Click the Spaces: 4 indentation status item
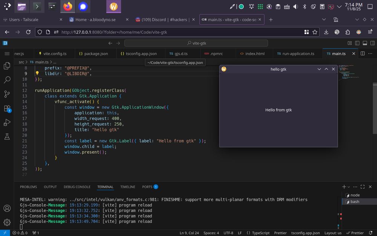The image size is (377, 236). (211, 233)
